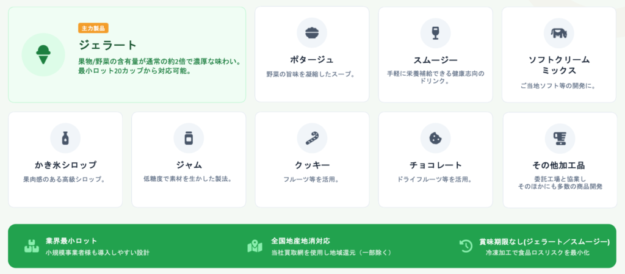Click the smoothie glass icon
Screen dimensions: 625x274
[435, 33]
